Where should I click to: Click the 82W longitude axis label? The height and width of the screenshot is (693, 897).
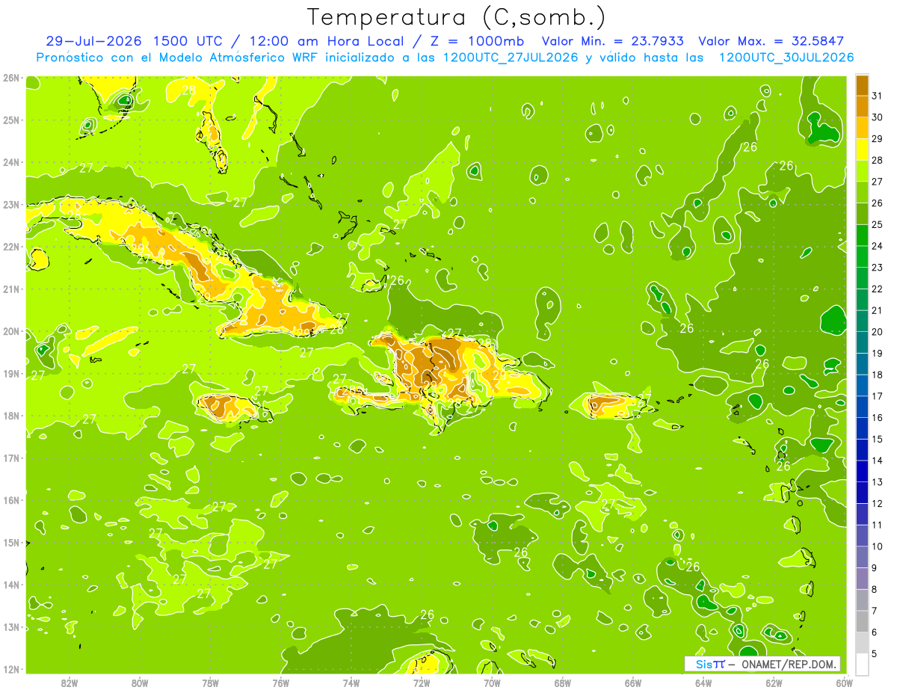point(70,683)
